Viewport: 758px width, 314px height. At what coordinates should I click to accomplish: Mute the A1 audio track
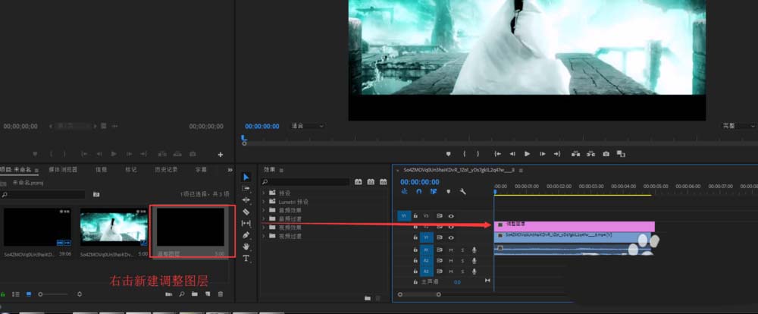click(451, 250)
